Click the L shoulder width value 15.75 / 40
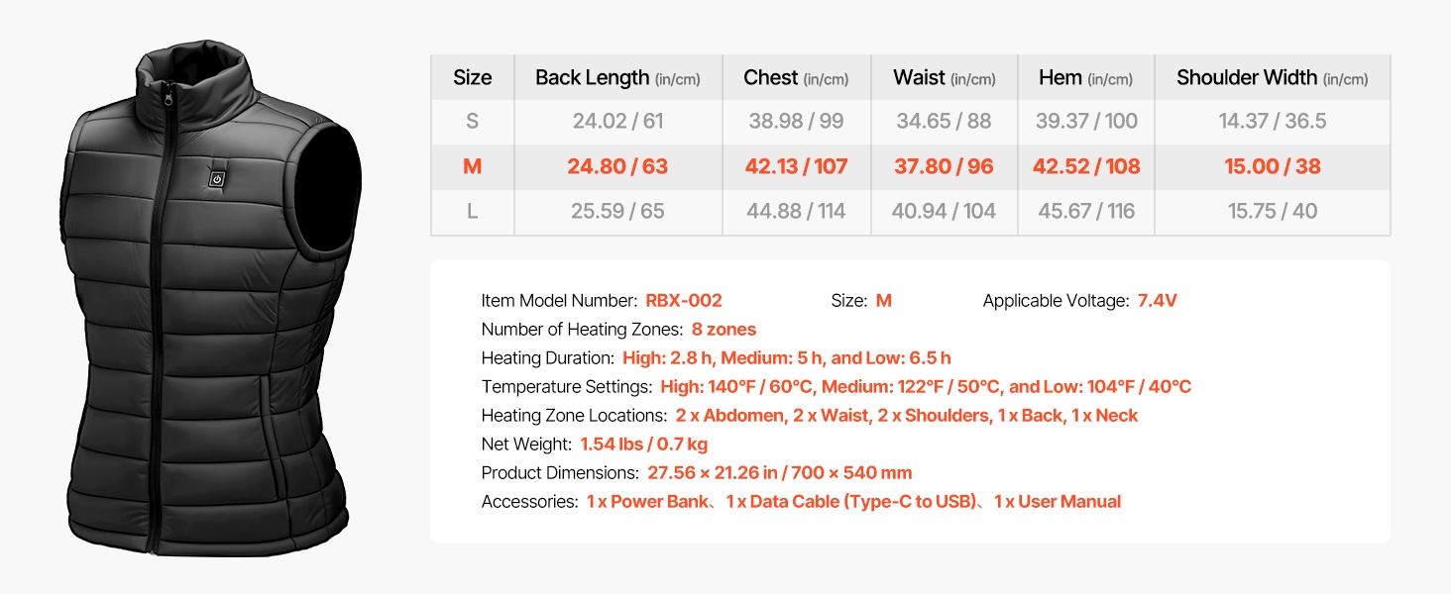The image size is (1451, 594). 1272,211
